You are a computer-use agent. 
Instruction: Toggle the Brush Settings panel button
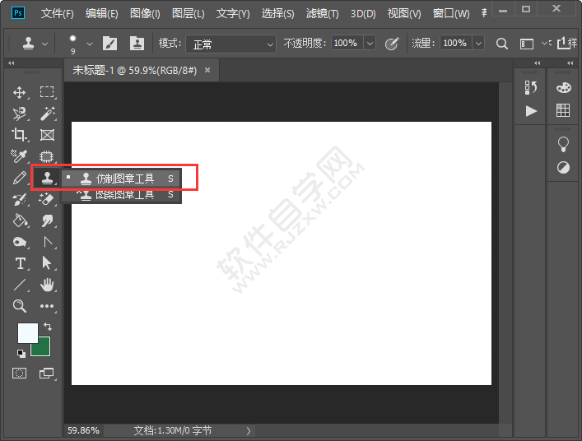(109, 44)
